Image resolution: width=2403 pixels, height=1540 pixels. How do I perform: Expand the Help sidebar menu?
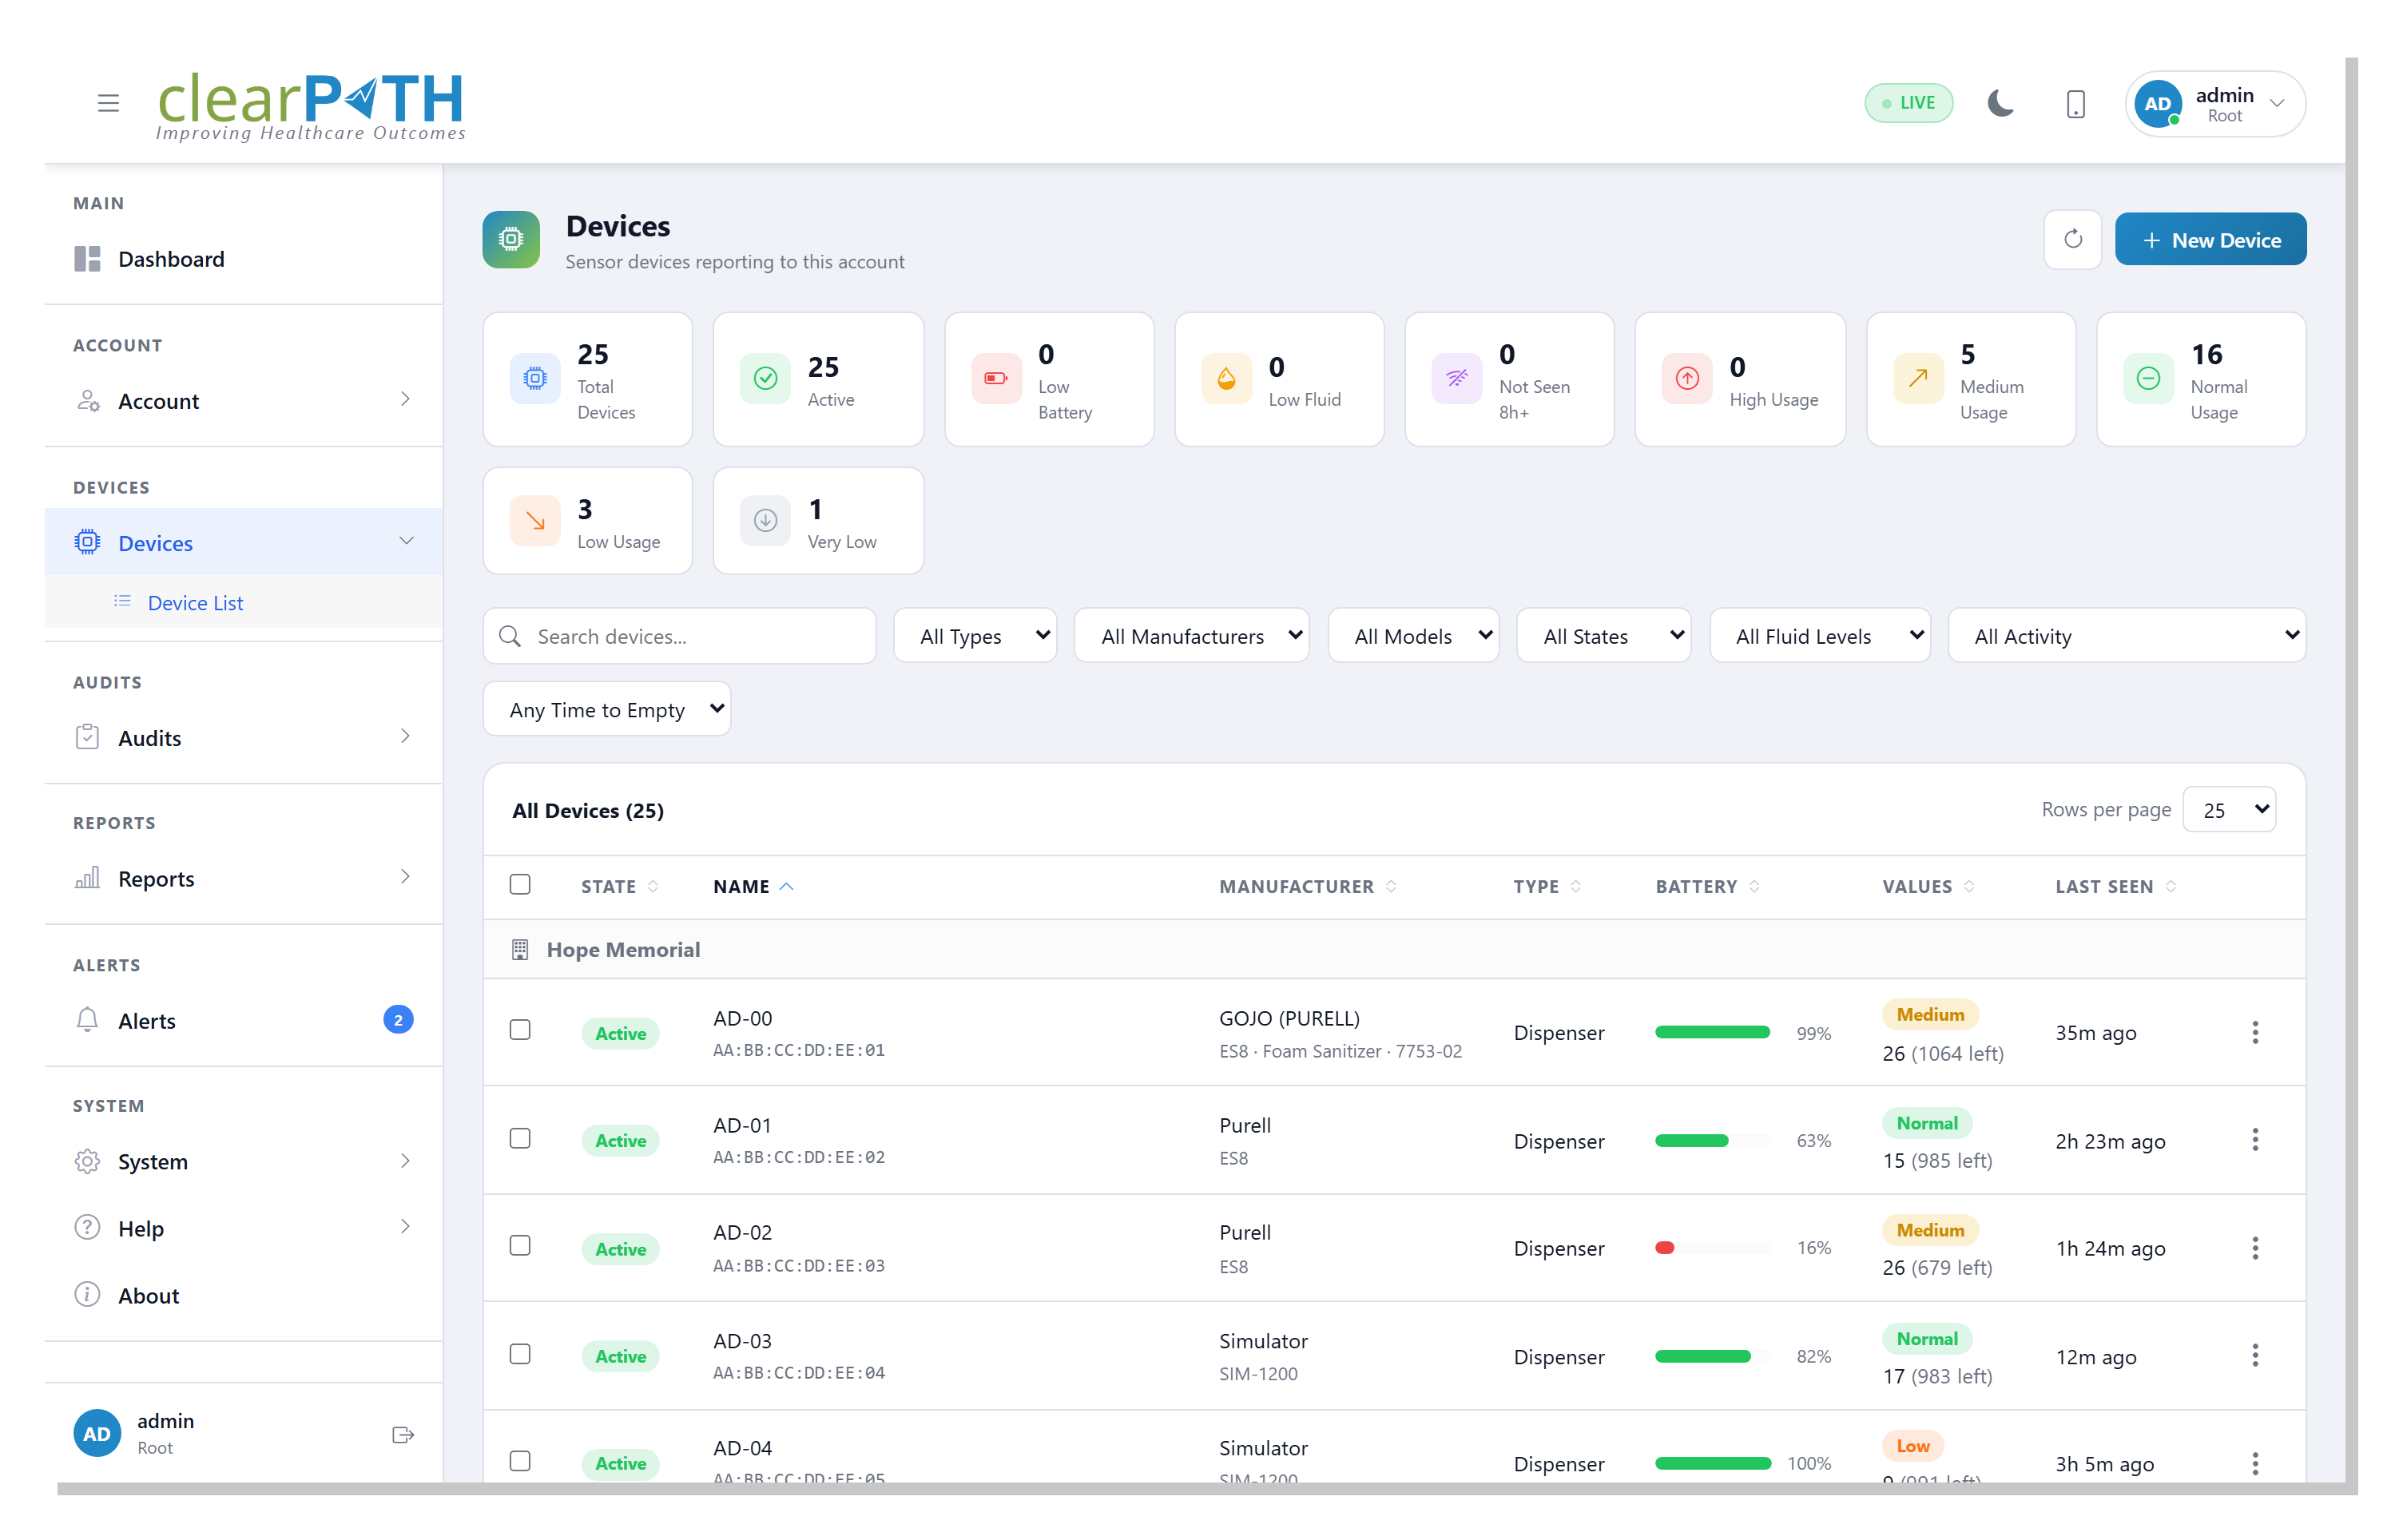(244, 1228)
